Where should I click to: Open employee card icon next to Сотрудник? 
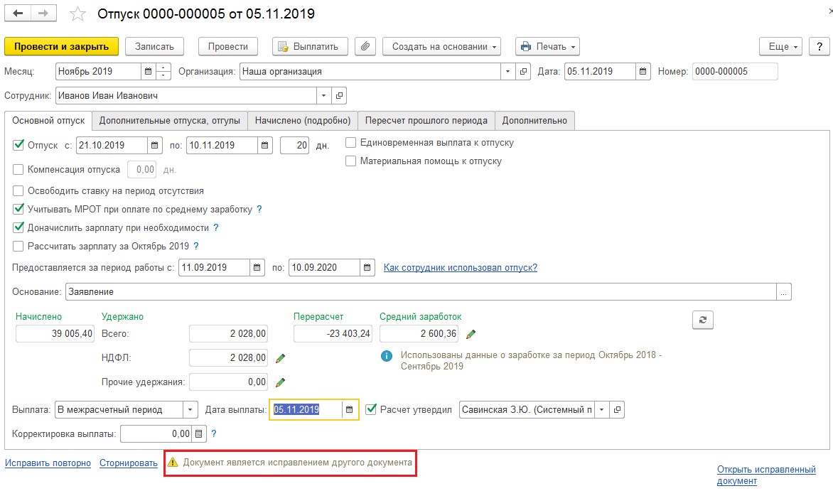[339, 95]
